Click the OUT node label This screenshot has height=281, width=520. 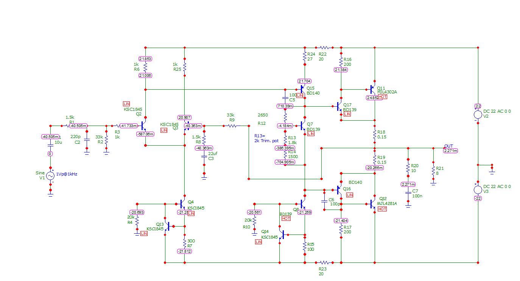[x=448, y=146]
